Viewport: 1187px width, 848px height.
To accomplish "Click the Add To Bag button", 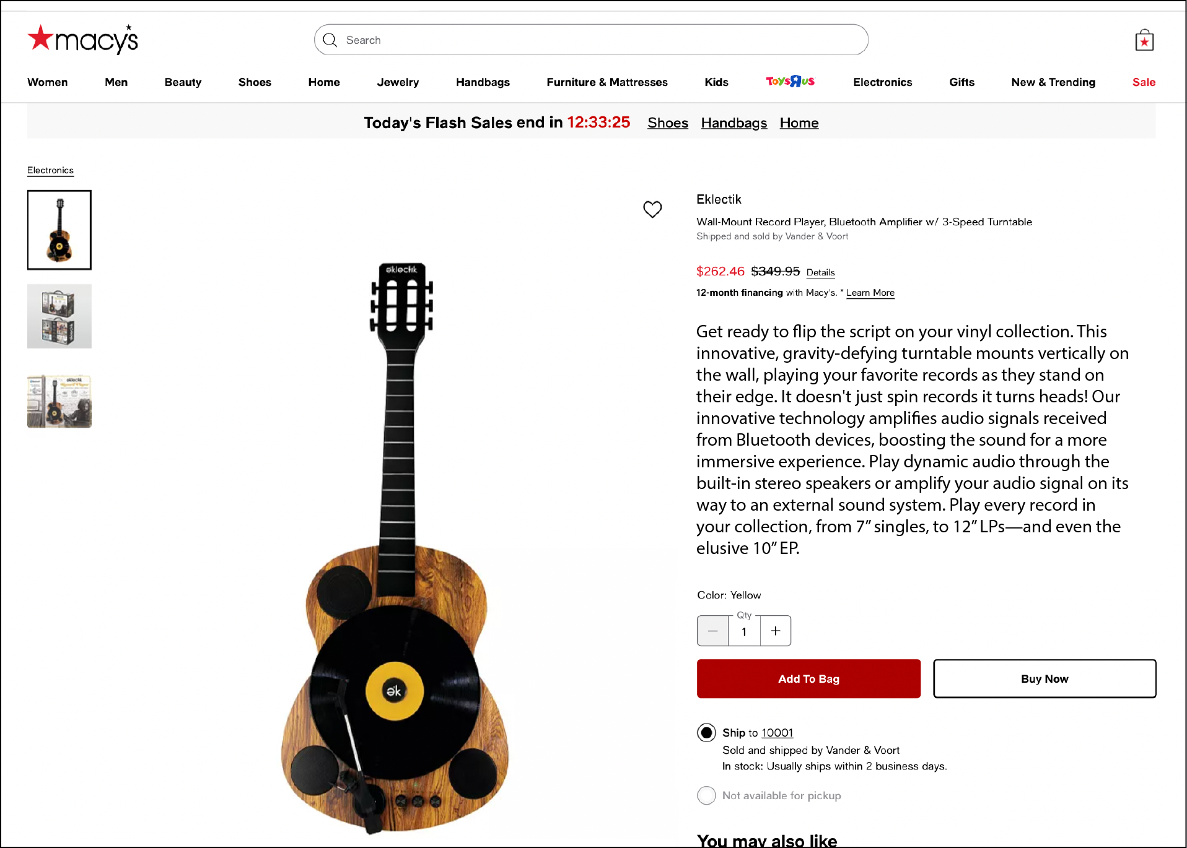I will 808,678.
